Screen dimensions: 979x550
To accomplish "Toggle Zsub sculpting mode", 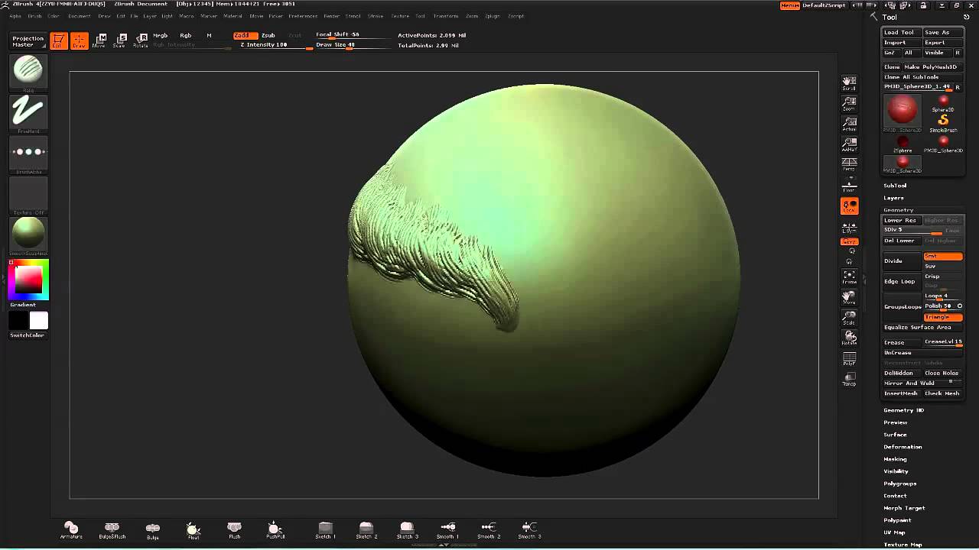I will click(268, 35).
